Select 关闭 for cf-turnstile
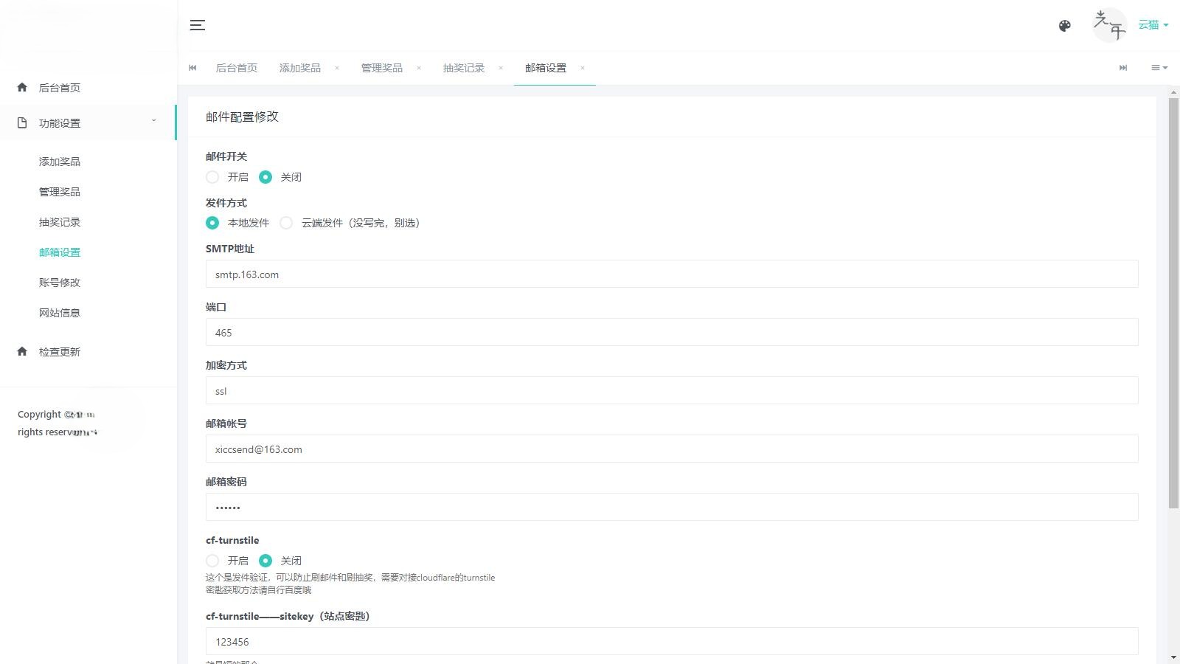 point(265,561)
